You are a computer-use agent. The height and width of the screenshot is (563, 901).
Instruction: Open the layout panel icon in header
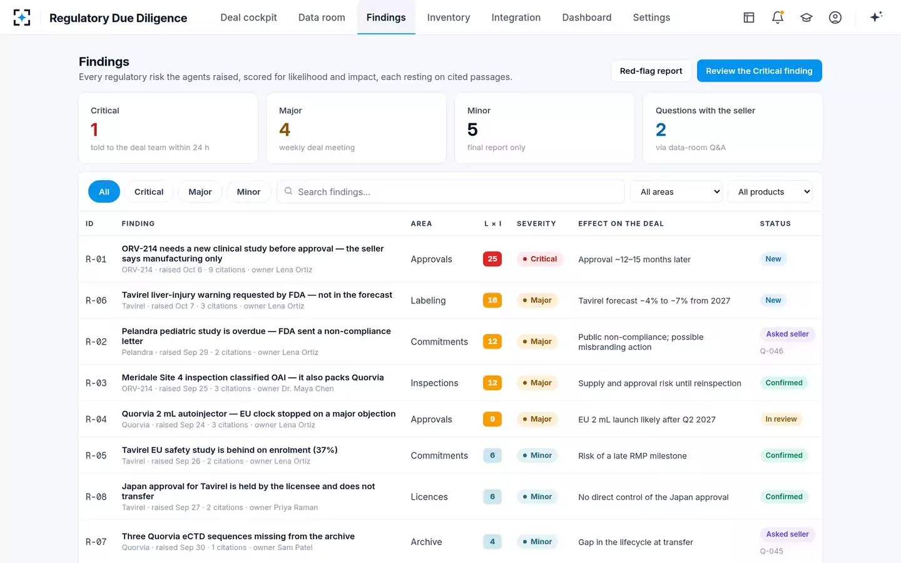749,18
